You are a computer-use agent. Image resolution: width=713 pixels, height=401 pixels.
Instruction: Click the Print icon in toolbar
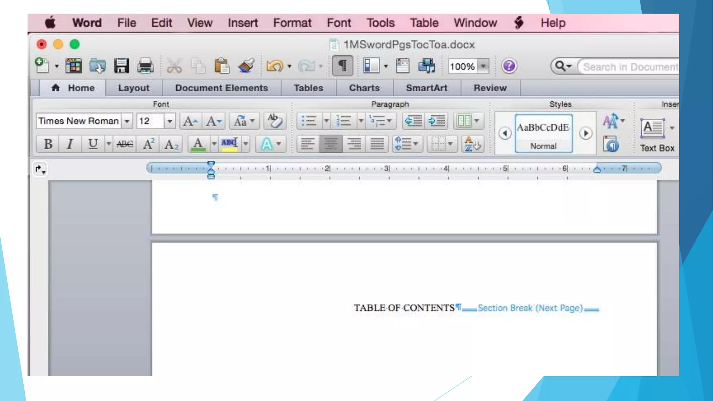tap(145, 66)
